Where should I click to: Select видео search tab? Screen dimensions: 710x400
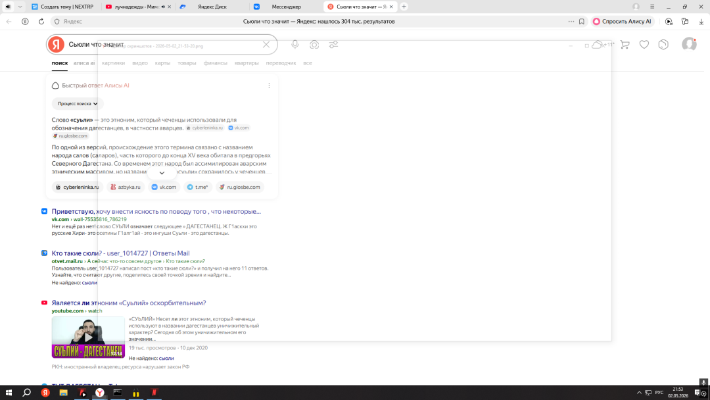pyautogui.click(x=140, y=63)
